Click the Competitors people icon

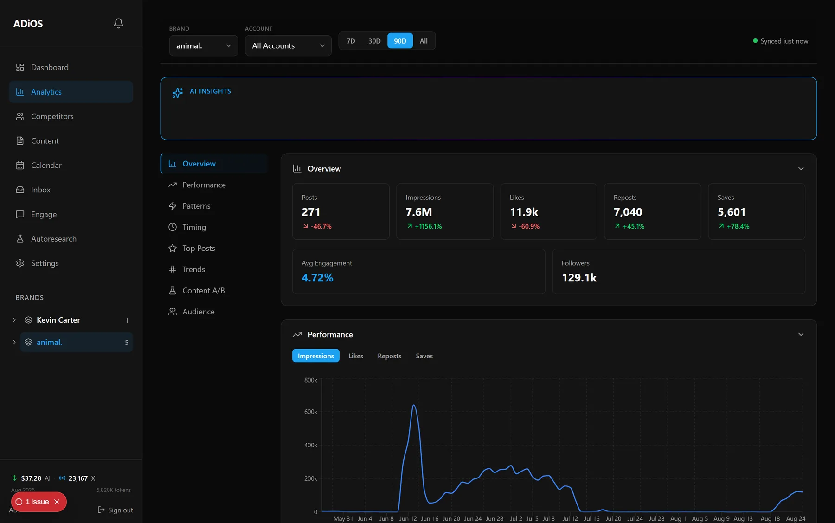click(x=20, y=116)
